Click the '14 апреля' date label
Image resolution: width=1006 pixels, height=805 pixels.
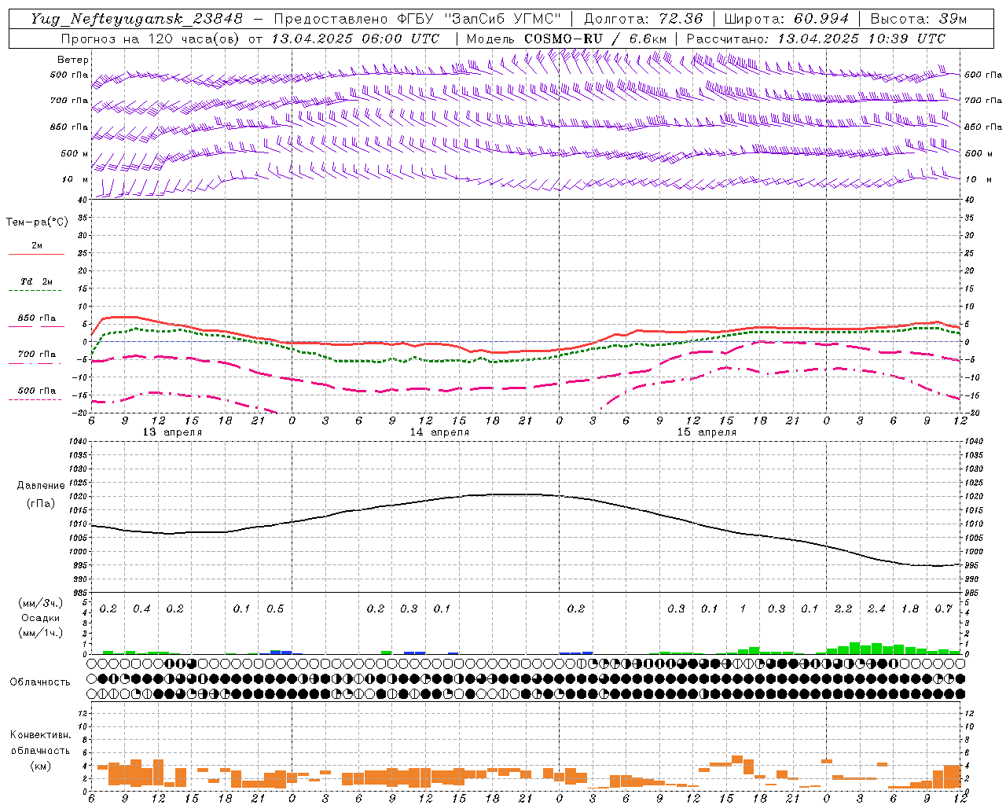[x=439, y=432]
